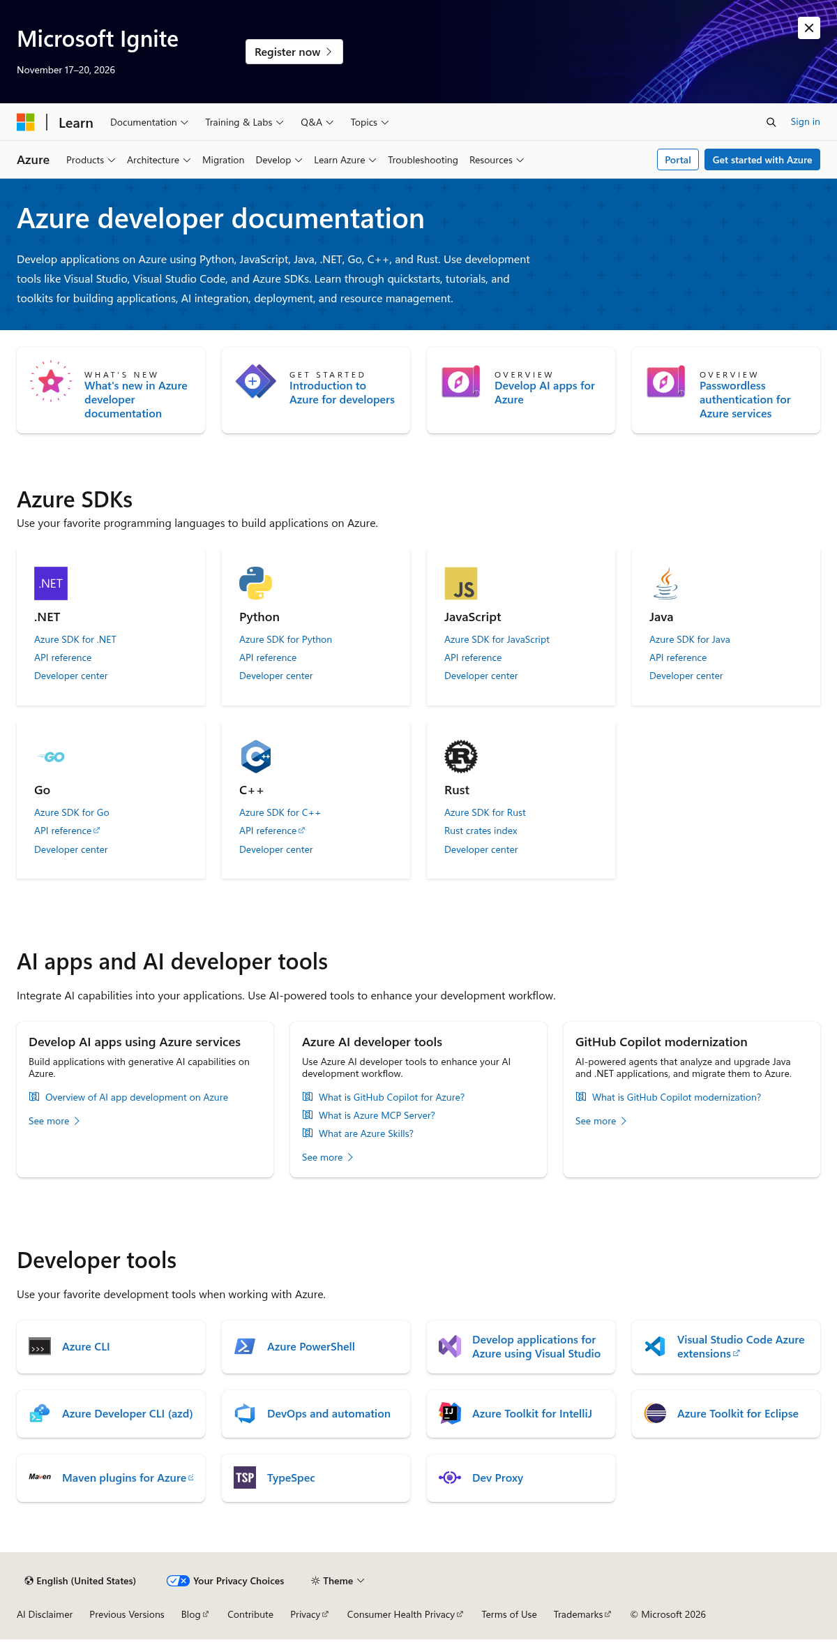Expand the Products dropdown

(91, 160)
